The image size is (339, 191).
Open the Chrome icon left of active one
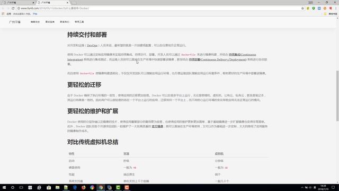point(92,187)
